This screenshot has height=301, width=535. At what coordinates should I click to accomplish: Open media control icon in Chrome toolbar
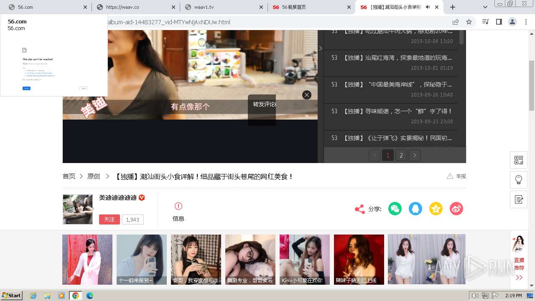pos(485,22)
